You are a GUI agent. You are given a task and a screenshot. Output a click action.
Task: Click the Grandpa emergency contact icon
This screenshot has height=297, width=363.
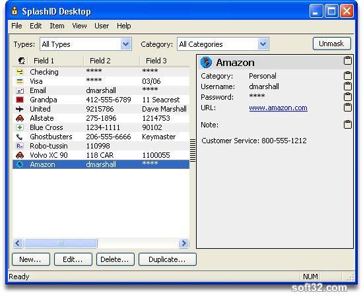click(x=20, y=100)
